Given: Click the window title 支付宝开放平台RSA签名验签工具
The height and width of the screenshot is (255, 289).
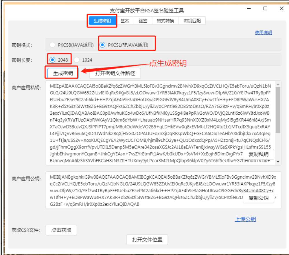Looking at the screenshot, I should tap(147, 10).
